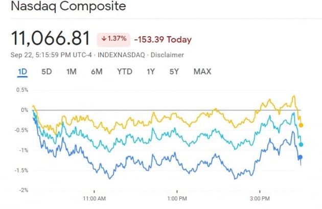
Task: View the 5Y time range
Action: coord(175,72)
